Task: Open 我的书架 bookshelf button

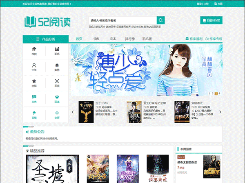Action: (x=211, y=20)
